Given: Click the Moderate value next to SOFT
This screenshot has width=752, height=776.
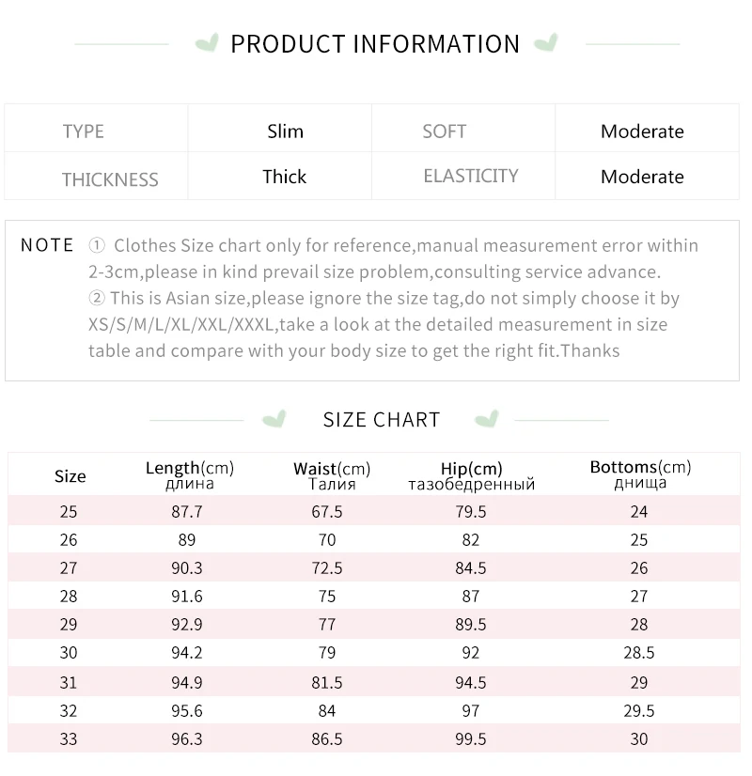Looking at the screenshot, I should pyautogui.click(x=642, y=132).
